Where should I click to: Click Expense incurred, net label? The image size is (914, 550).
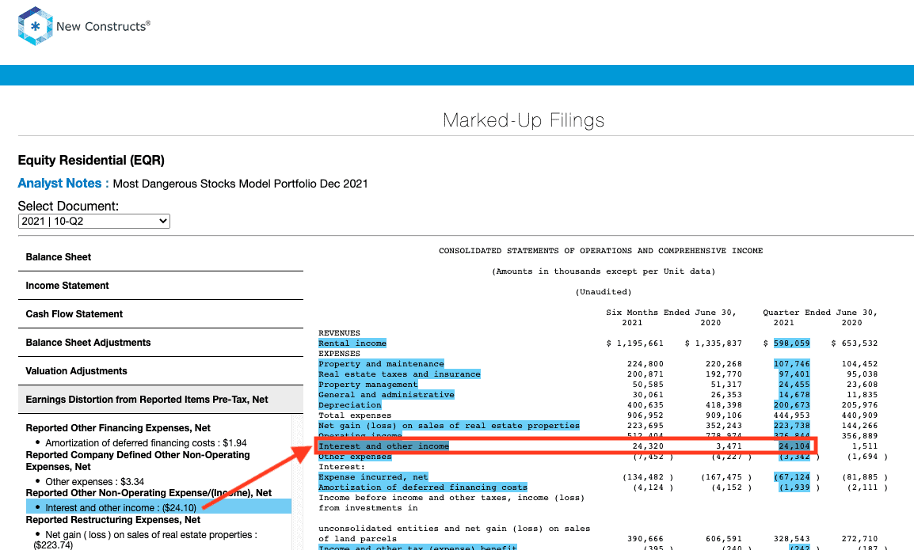373,477
